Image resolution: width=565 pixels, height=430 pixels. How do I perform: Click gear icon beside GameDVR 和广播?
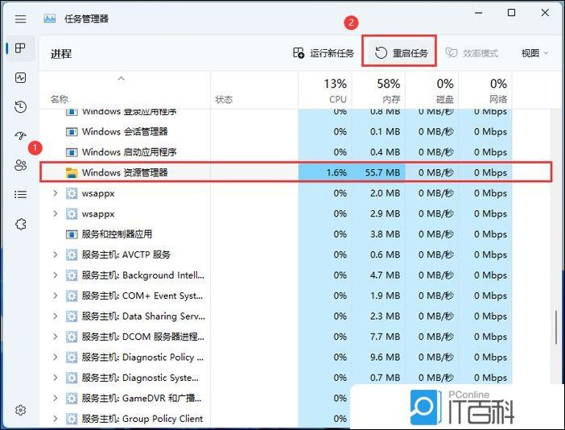[72, 399]
